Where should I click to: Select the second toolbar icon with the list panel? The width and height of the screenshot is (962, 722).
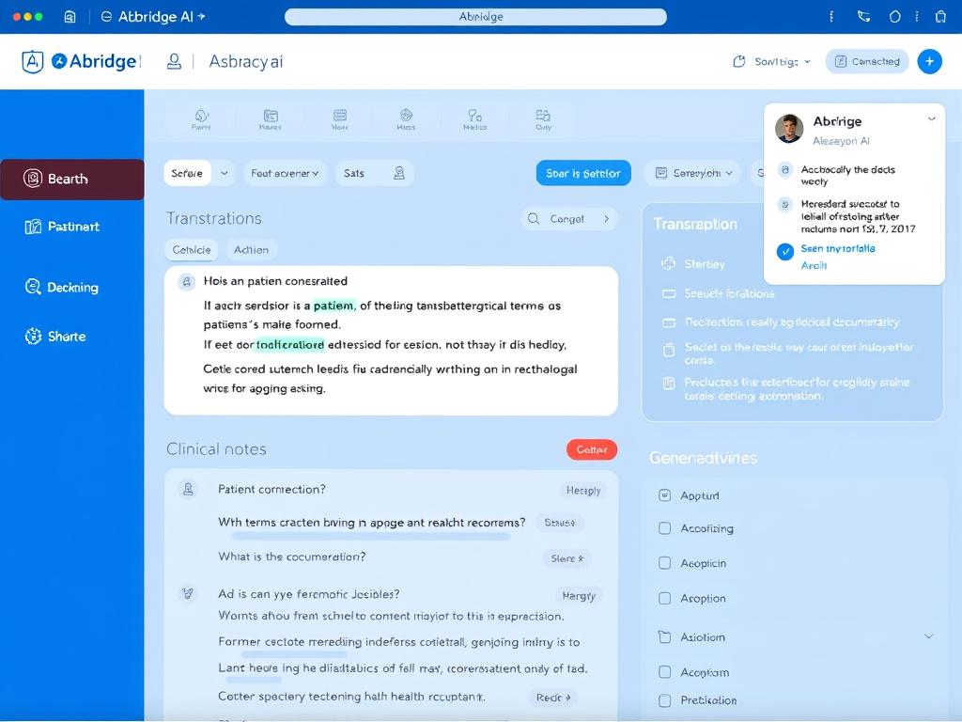(x=271, y=119)
